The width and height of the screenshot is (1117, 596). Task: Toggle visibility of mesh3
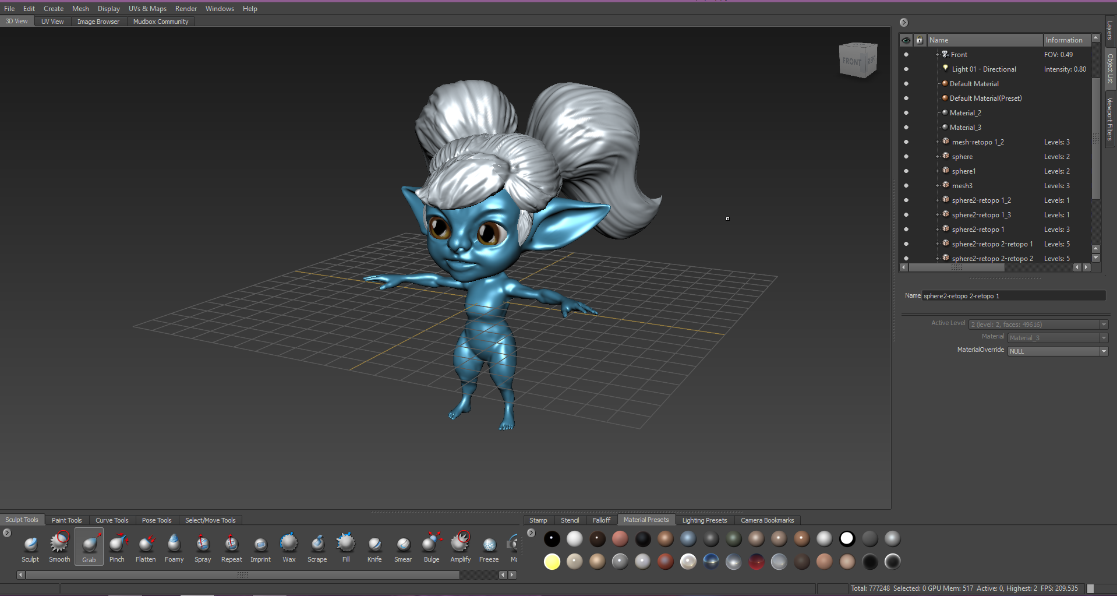click(906, 186)
